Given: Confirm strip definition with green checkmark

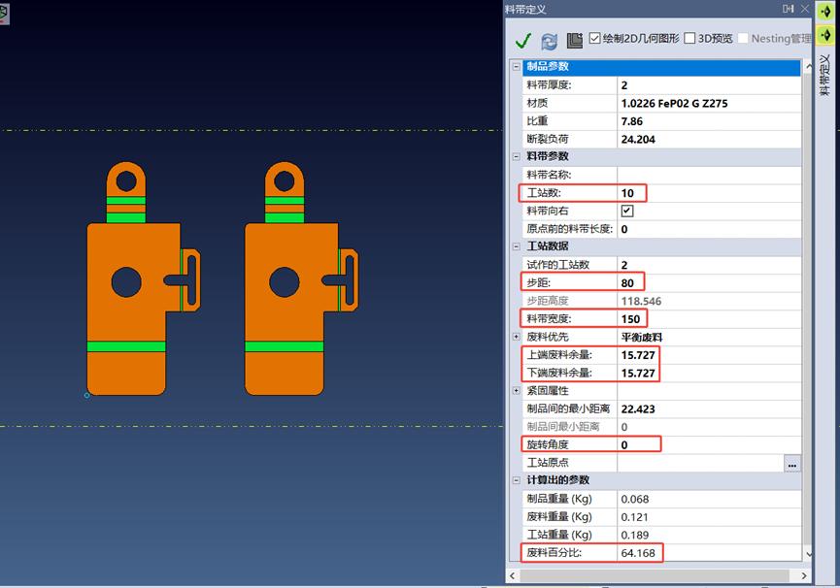Looking at the screenshot, I should (x=522, y=40).
